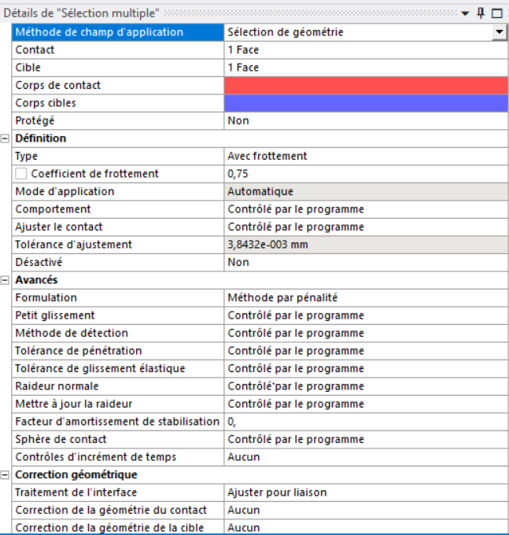Change the Type value Avec frottement
Image resolution: width=509 pixels, height=535 pixels.
point(366,156)
